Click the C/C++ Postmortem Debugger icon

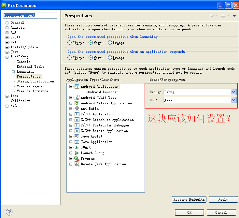coord(77,125)
